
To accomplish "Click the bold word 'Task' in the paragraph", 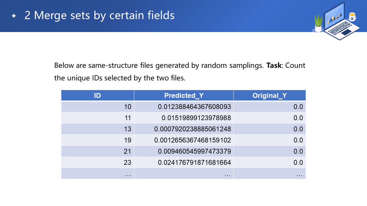I will point(274,66).
